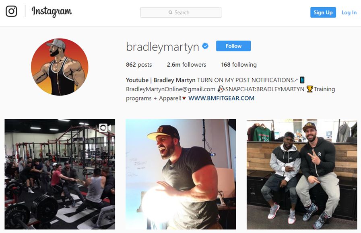Follow the bradleymartyn account
Screen dimensions: 361x233
pyautogui.click(x=233, y=46)
